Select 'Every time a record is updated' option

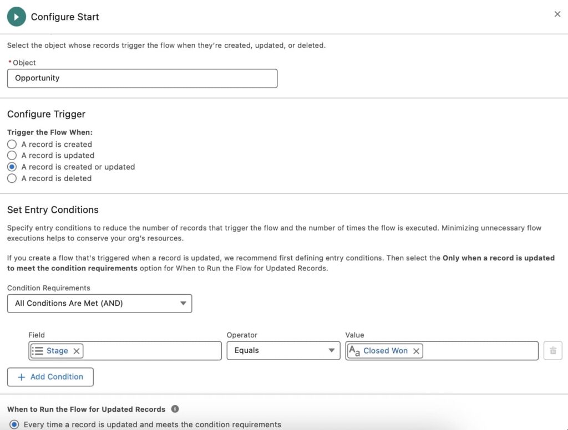point(14,424)
